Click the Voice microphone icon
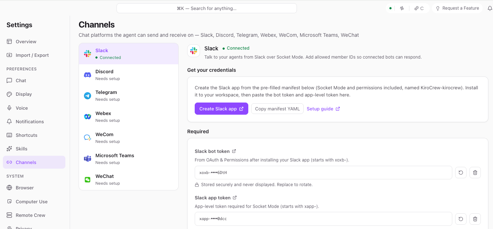Image resolution: width=493 pixels, height=229 pixels. pyautogui.click(x=9, y=108)
